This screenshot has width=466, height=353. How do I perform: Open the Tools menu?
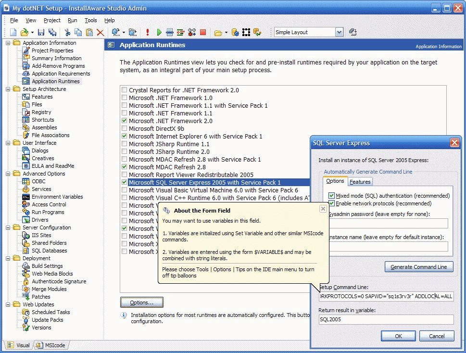coord(90,20)
